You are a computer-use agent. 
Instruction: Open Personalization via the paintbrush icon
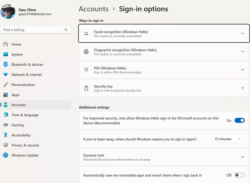(6, 85)
